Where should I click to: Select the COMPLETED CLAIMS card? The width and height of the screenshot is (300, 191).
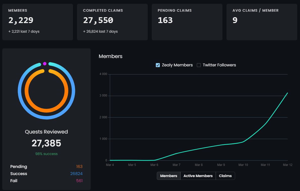pos(112,22)
